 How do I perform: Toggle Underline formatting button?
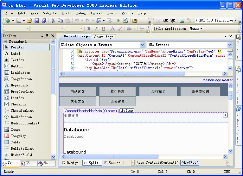click(103, 29)
